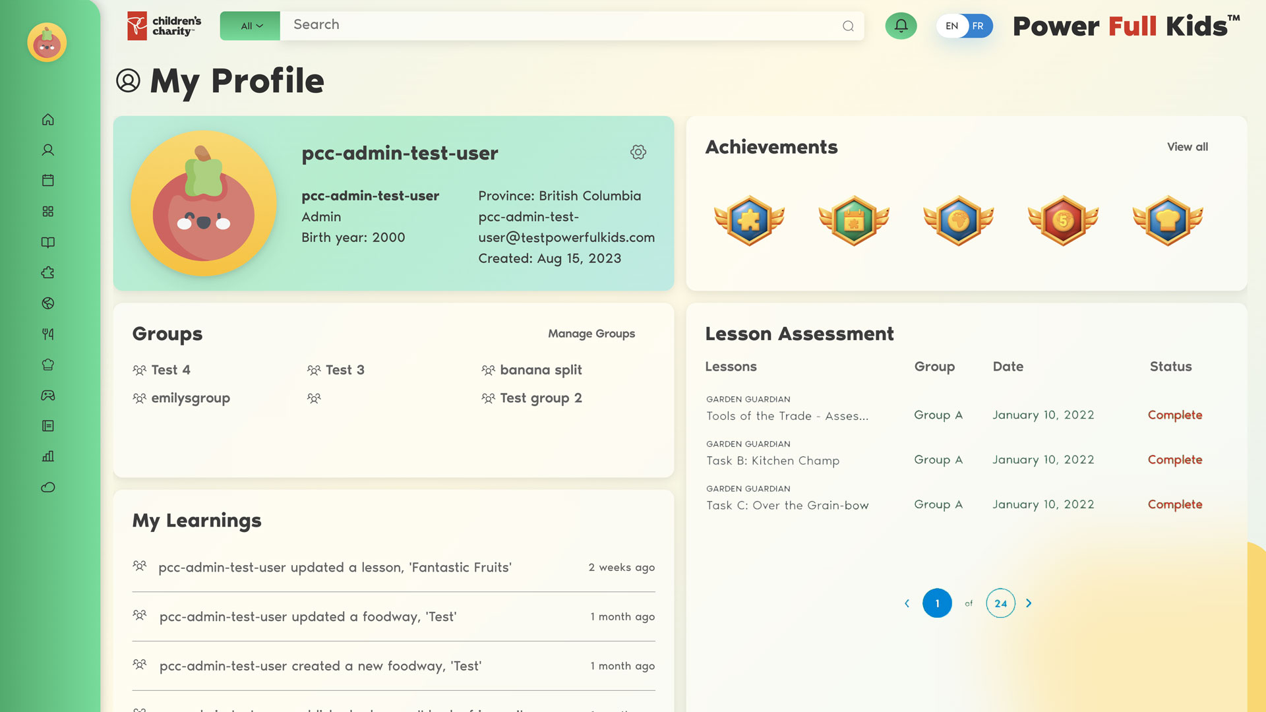Open the open-book lessons sidebar icon

tap(47, 242)
